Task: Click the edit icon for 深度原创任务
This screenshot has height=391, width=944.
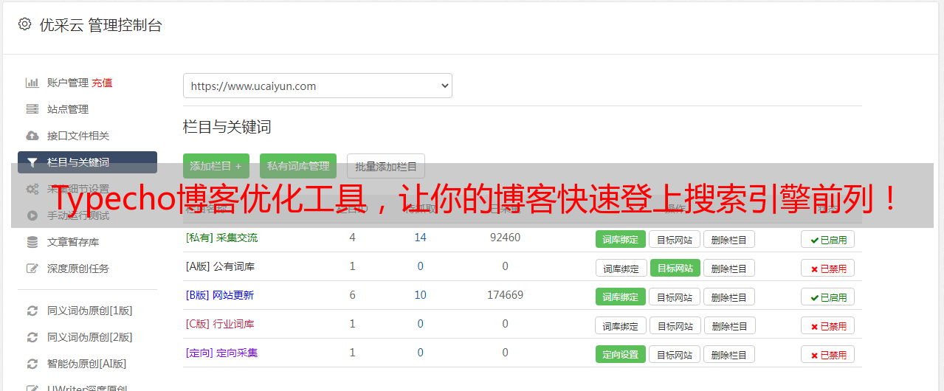Action: click(32, 269)
